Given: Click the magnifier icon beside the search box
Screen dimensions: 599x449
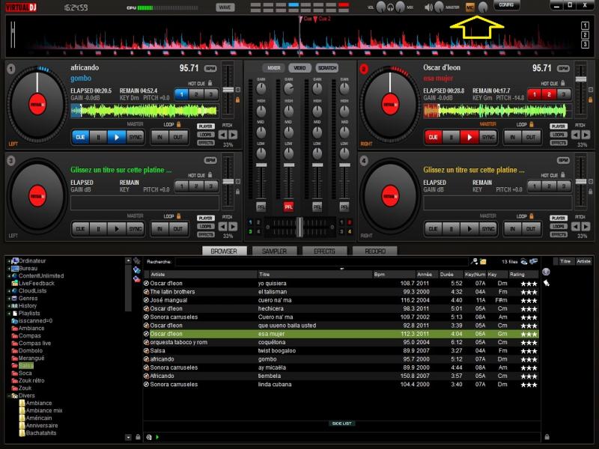Looking at the screenshot, I should [474, 262].
